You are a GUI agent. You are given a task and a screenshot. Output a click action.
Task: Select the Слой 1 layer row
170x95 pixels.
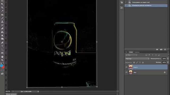(146, 67)
